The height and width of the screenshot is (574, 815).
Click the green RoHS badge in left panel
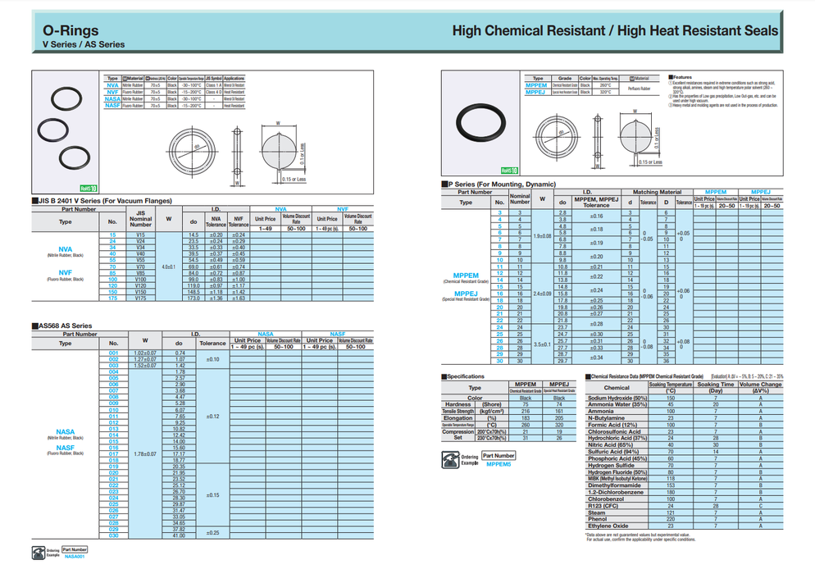(89, 188)
